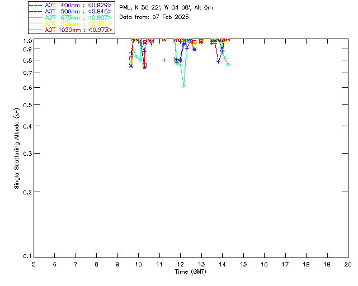This screenshot has width=358, height=286.
Task: Select the AOT 400nm legend entry
Action: pos(71,6)
